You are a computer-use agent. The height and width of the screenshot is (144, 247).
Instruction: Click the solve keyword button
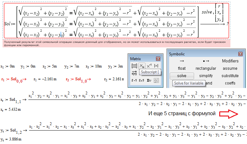click(x=182, y=76)
